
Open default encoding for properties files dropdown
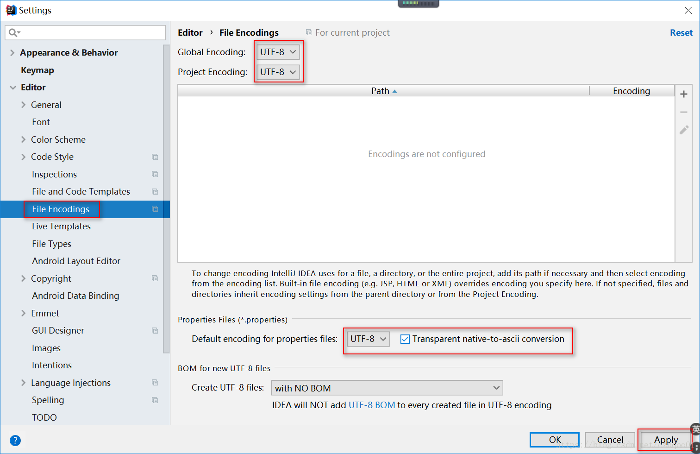pos(369,339)
